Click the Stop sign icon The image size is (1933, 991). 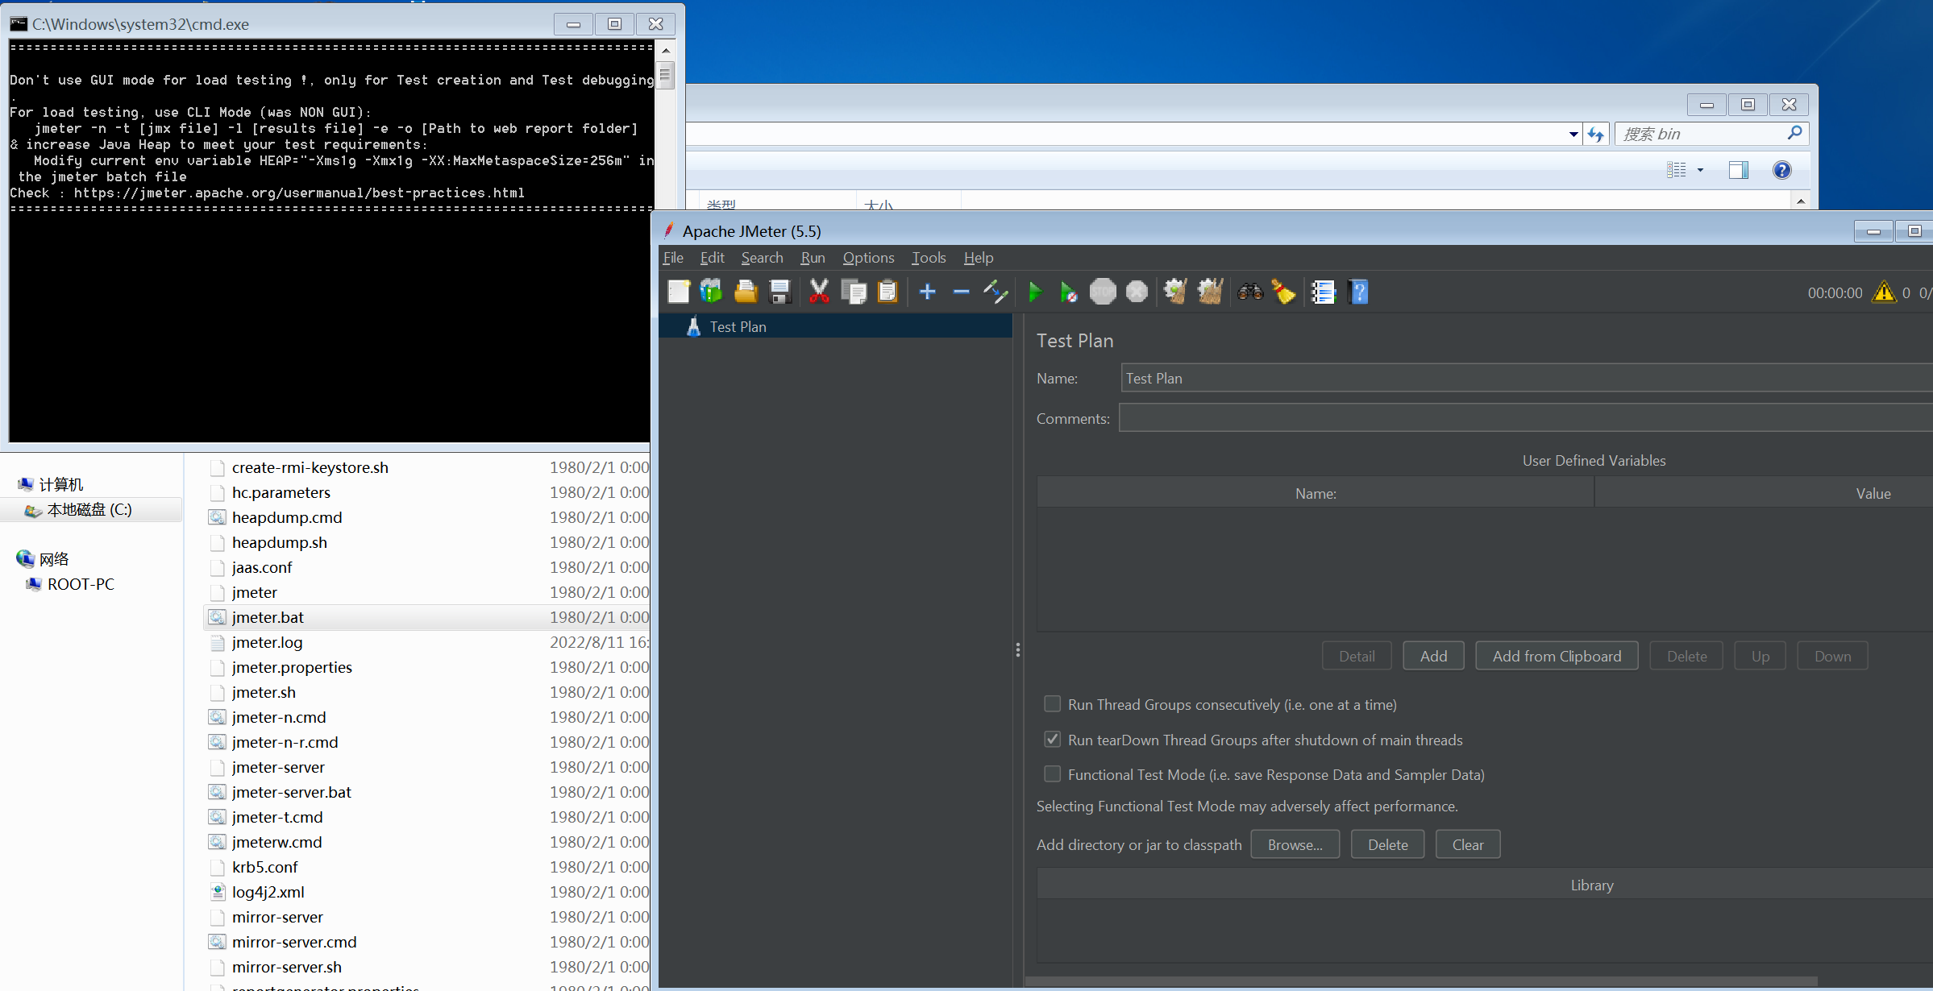tap(1103, 292)
